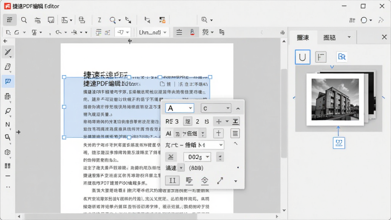Collapse the floating panel with top chevron
The height and width of the screenshot is (220, 391).
point(238,108)
